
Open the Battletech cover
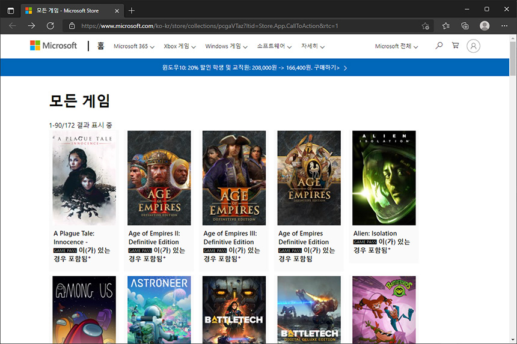(234, 310)
